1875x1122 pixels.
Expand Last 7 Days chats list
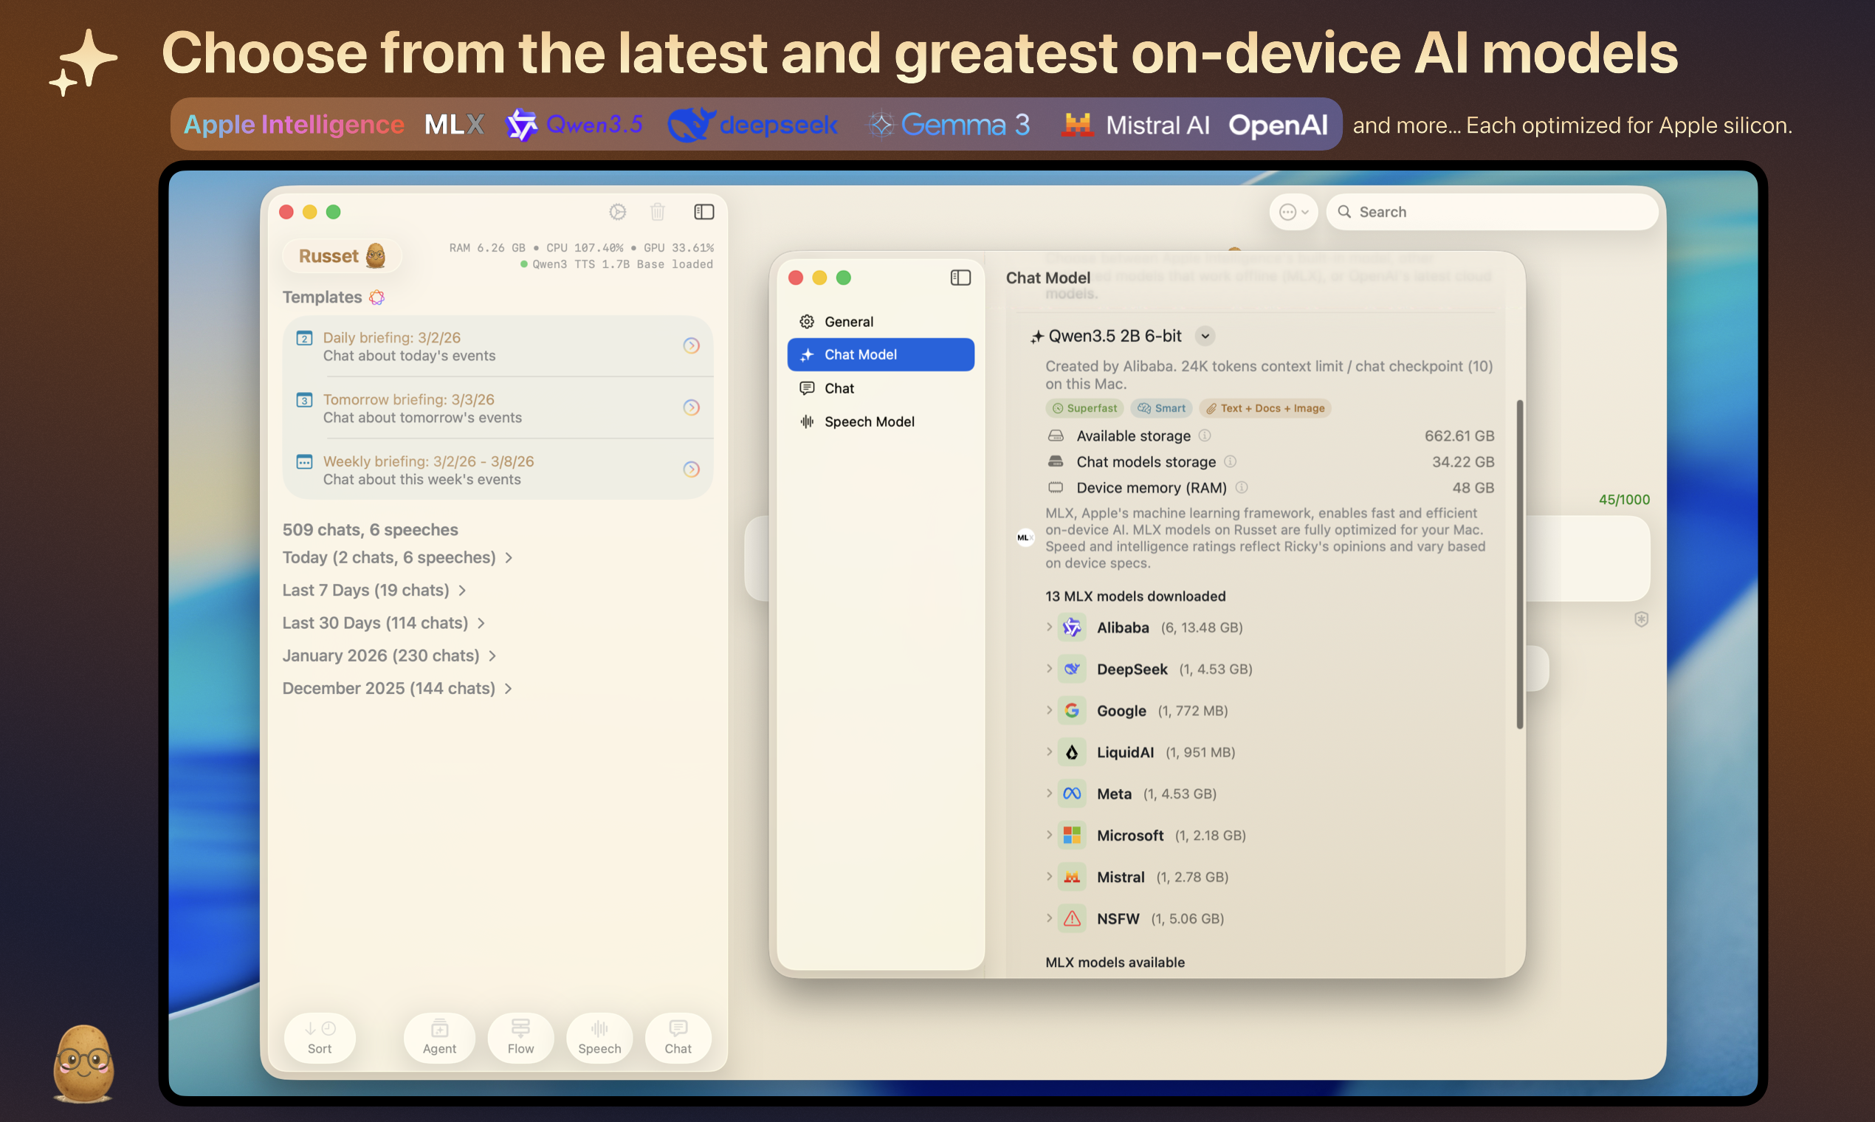point(462,590)
